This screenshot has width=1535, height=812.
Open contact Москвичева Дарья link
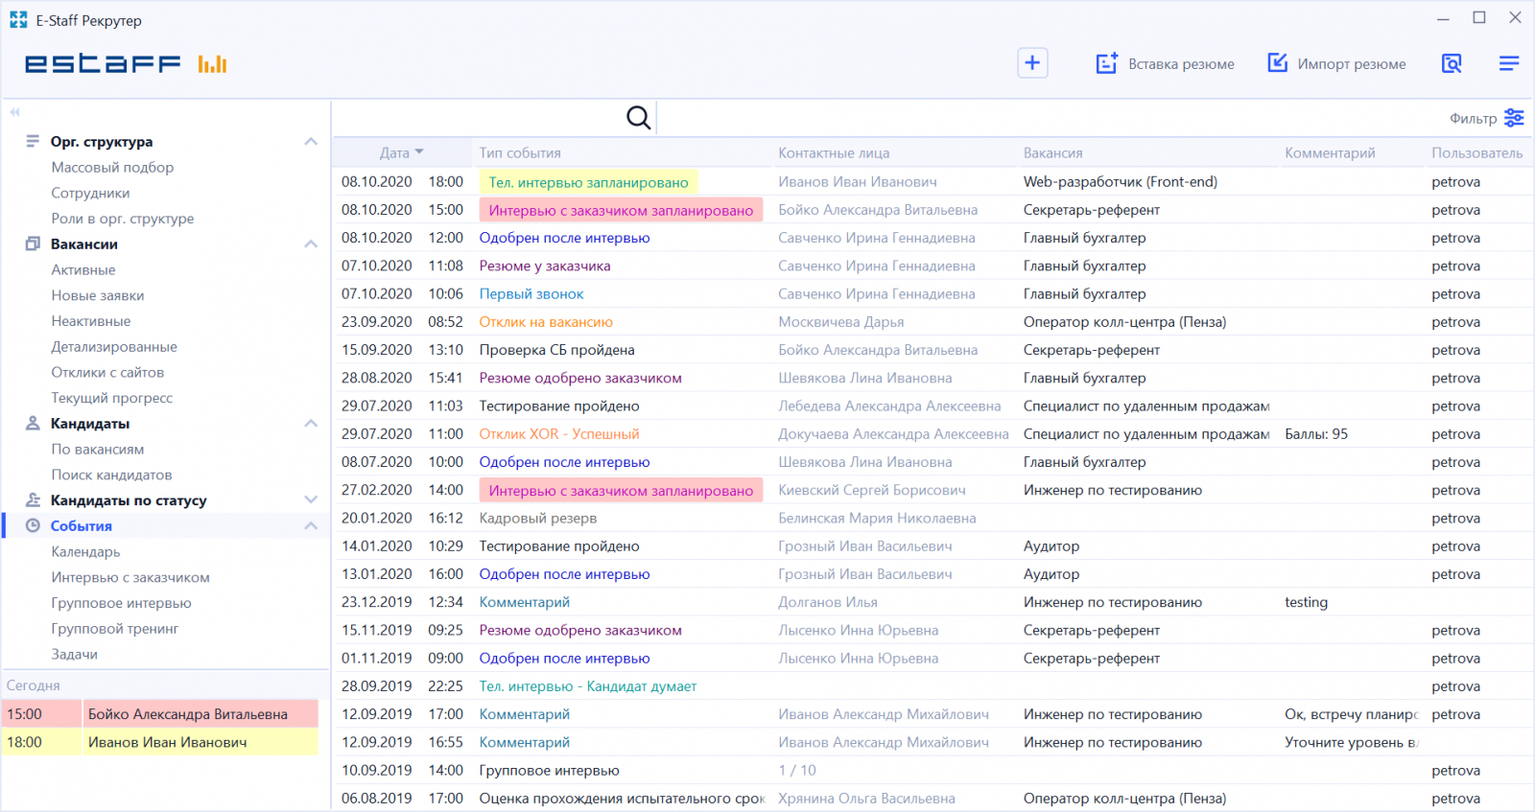pos(840,322)
